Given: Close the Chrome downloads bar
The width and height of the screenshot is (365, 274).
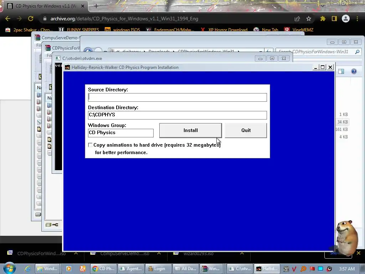Looking at the screenshot, I should [x=359, y=253].
